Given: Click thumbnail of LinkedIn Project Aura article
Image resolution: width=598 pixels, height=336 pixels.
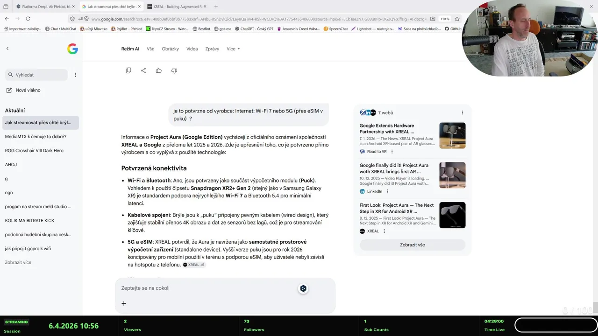Looking at the screenshot, I should (x=452, y=175).
